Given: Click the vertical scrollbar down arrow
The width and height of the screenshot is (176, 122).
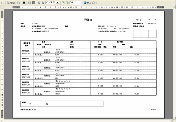Looking at the screenshot, I should click(x=174, y=118).
